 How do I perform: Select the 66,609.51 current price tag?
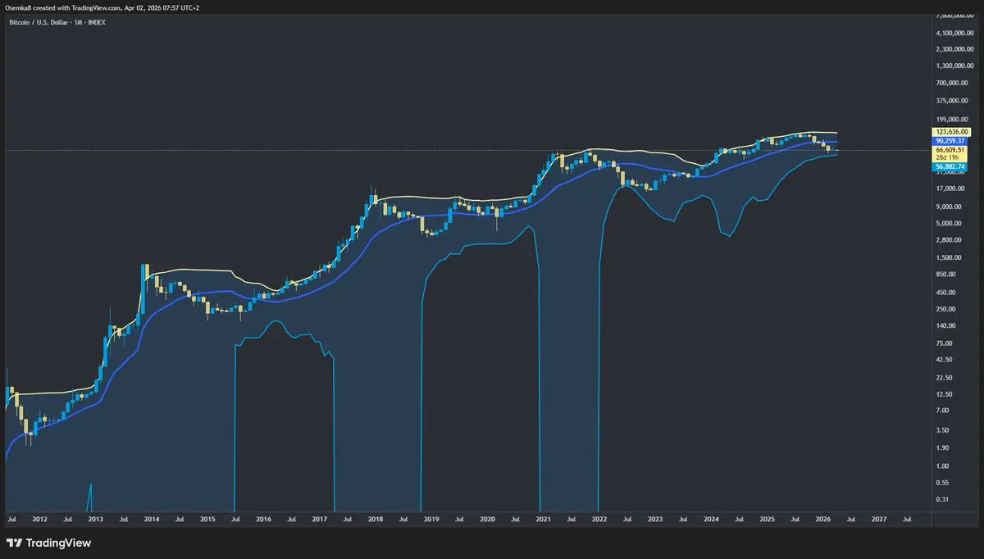pyautogui.click(x=951, y=150)
